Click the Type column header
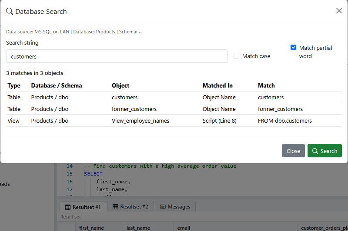 [x=14, y=85]
